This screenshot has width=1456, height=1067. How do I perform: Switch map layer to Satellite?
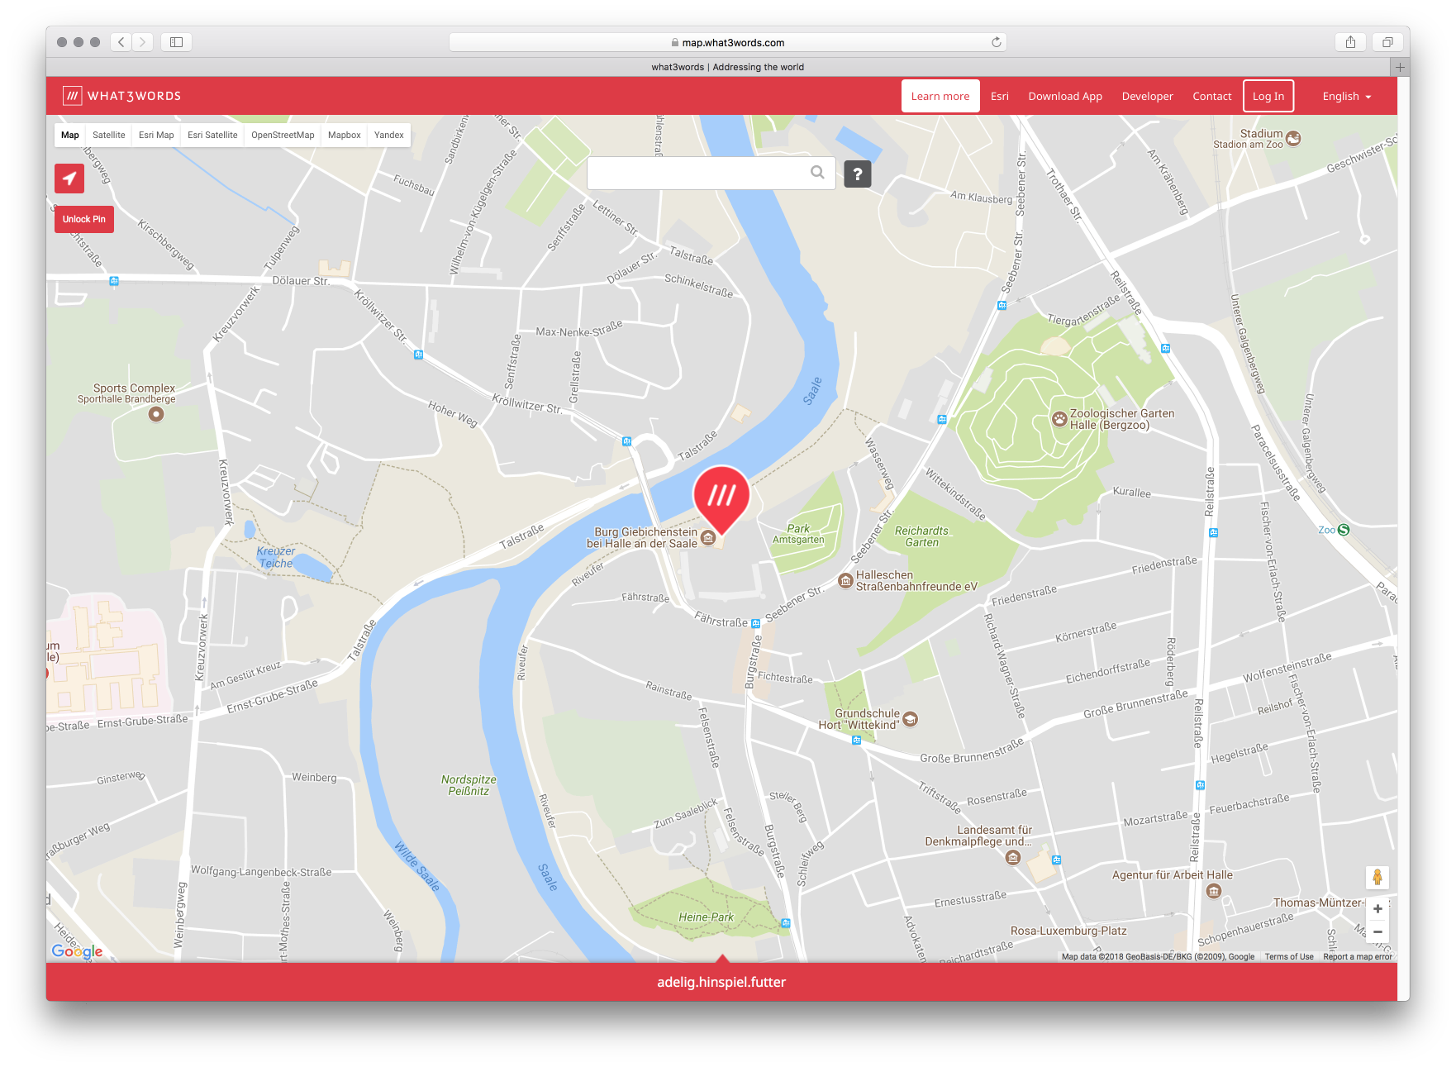109,135
